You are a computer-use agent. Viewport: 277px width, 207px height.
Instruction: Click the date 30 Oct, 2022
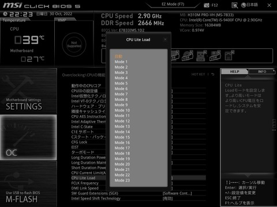(61, 14)
